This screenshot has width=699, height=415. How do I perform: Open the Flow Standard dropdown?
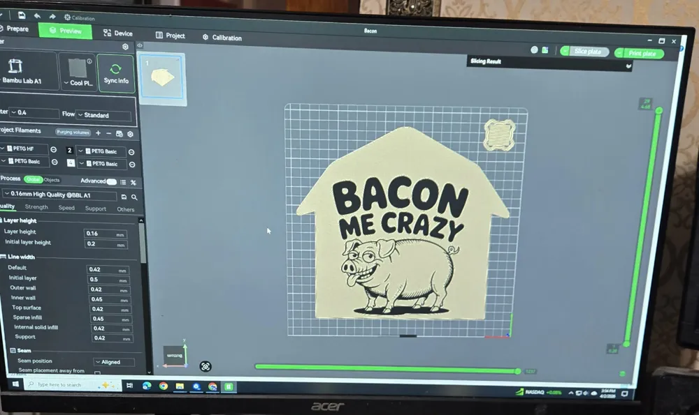coord(104,115)
